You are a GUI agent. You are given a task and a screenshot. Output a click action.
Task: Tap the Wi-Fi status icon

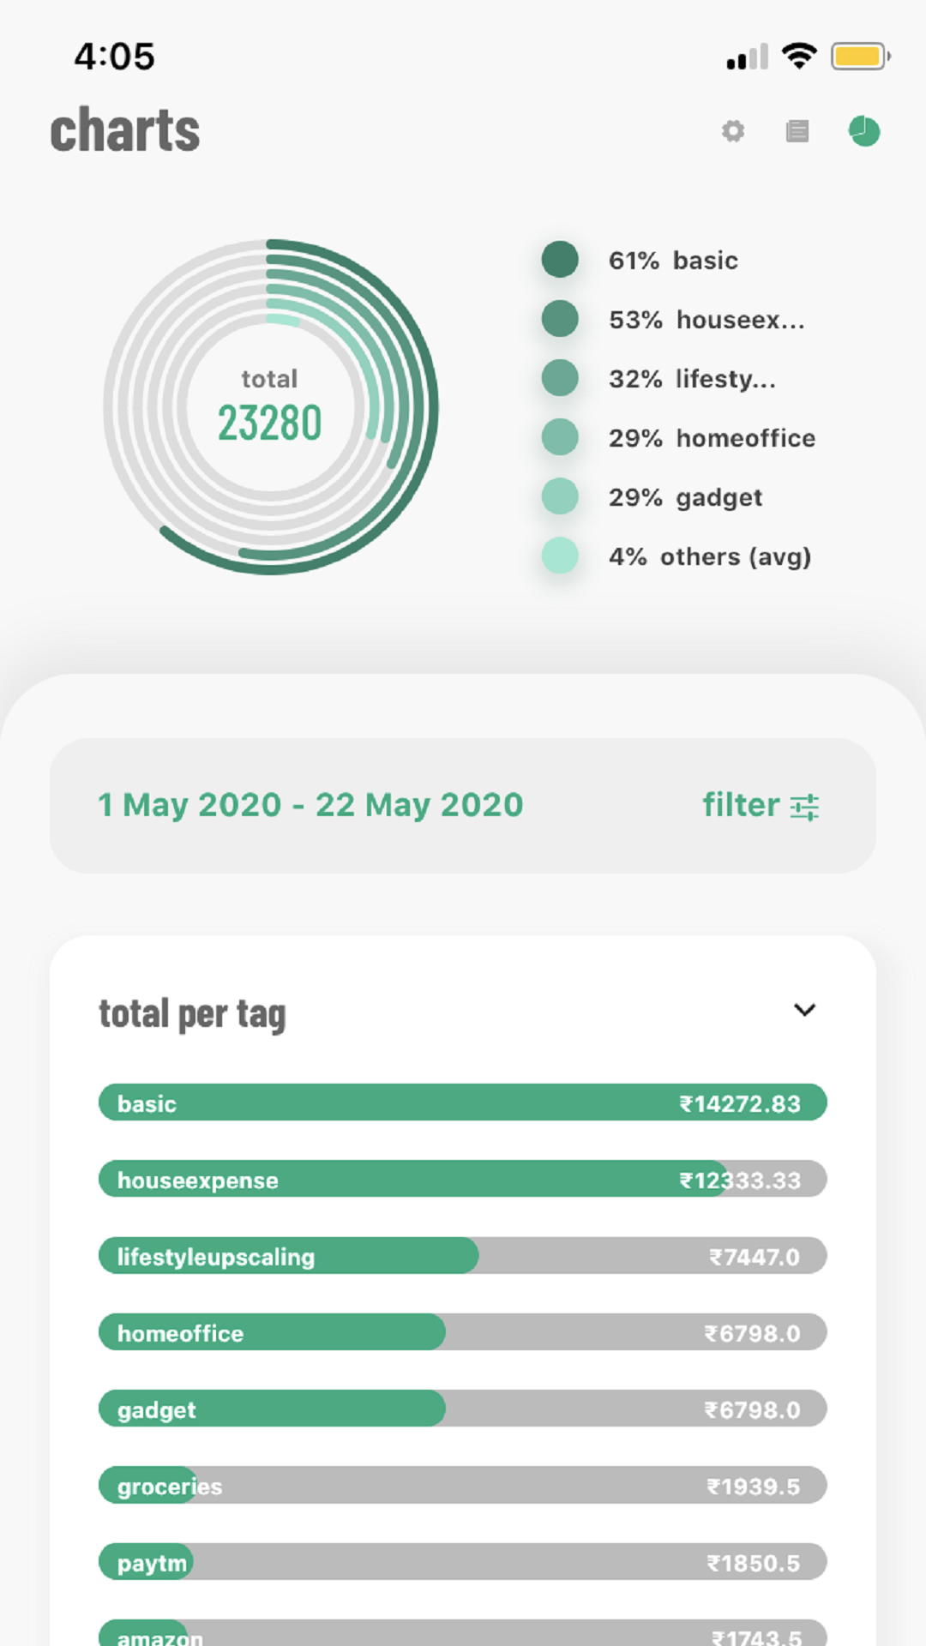pos(799,57)
